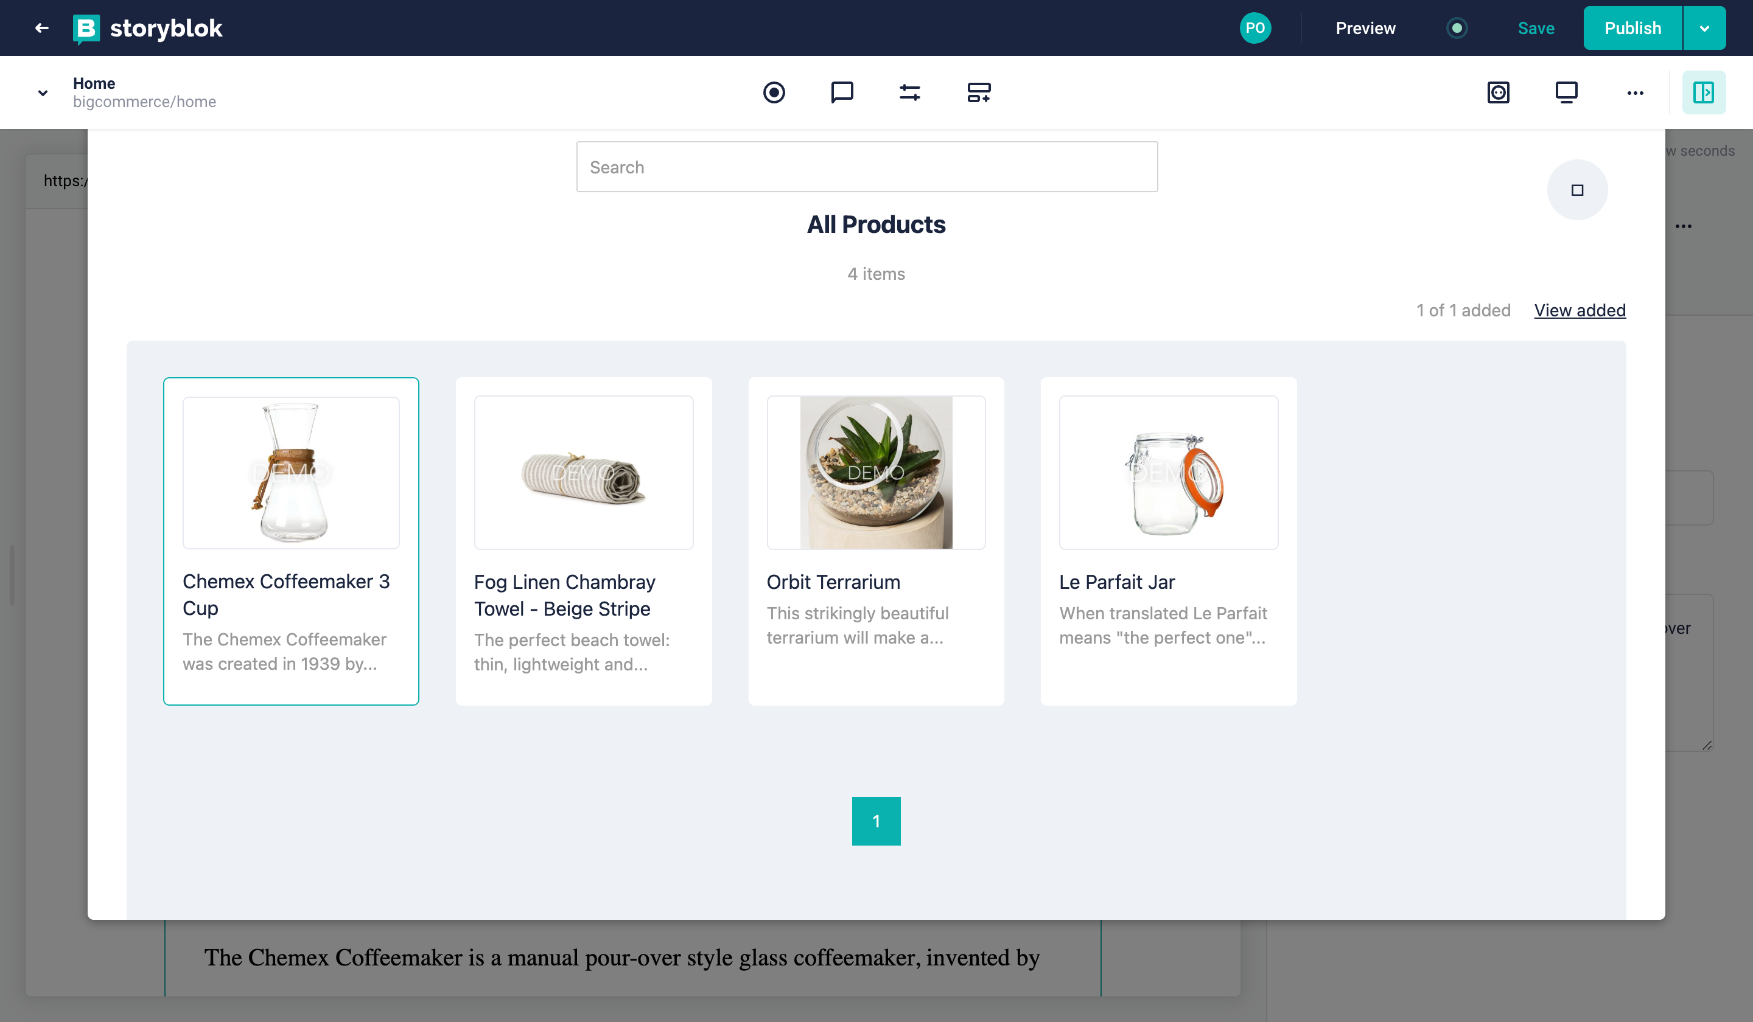
Task: Click the visual editor target icon
Action: click(774, 92)
